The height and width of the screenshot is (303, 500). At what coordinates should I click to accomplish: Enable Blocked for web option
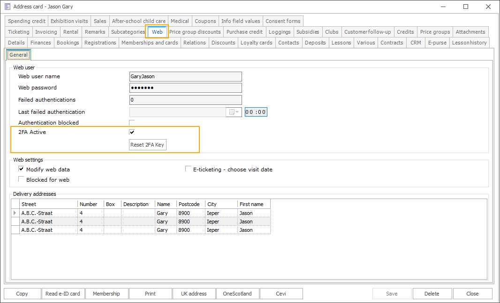21,179
